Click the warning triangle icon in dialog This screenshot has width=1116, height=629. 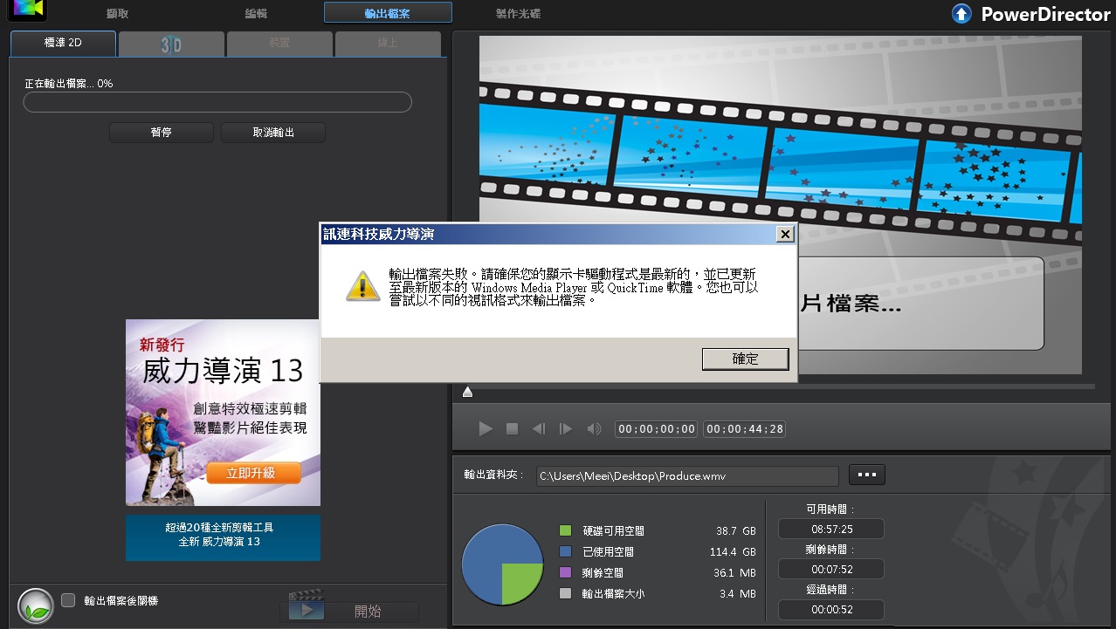(362, 285)
